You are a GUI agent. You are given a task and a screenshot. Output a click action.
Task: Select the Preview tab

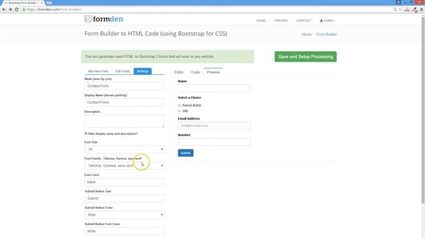(x=213, y=72)
